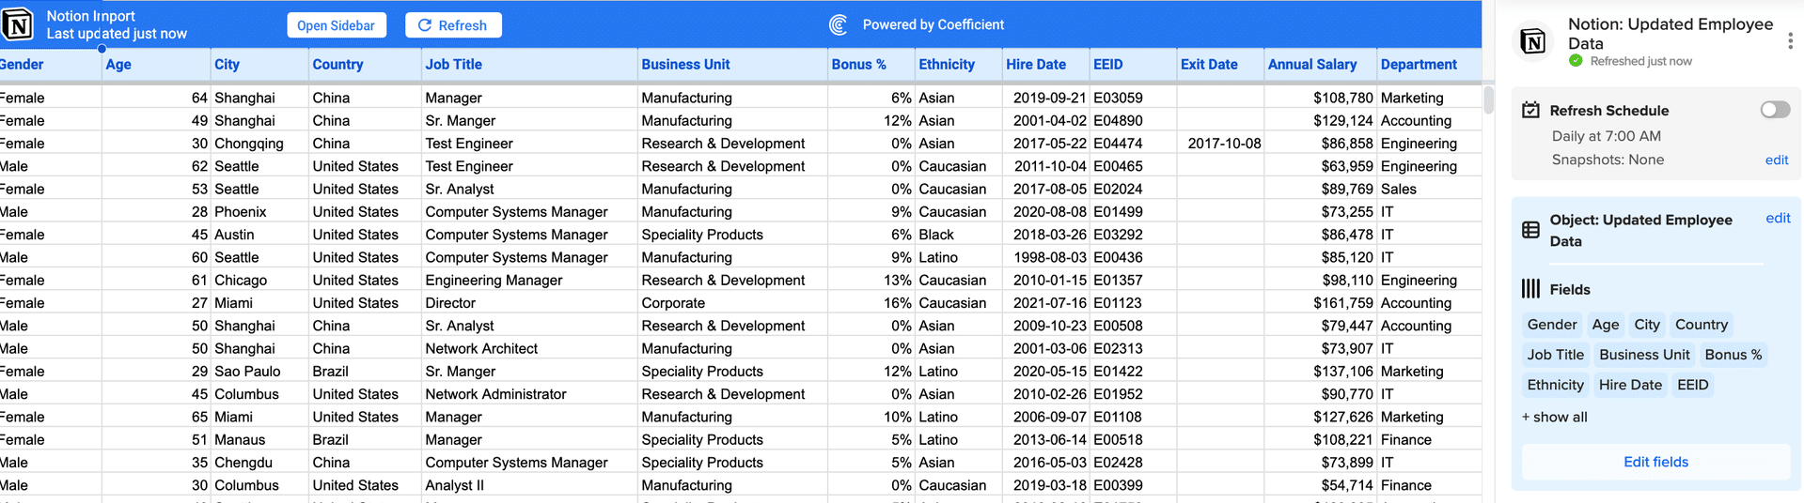1804x503 pixels.
Task: Select salary cell $54,714
Action: click(1321, 485)
